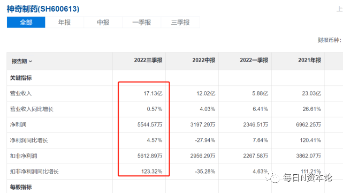Select the 26.61% growth value
343x193 pixels.
[x=312, y=109]
